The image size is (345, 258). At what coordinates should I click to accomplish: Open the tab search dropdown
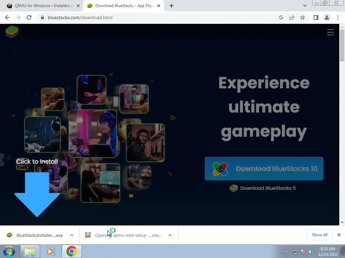pos(305,6)
